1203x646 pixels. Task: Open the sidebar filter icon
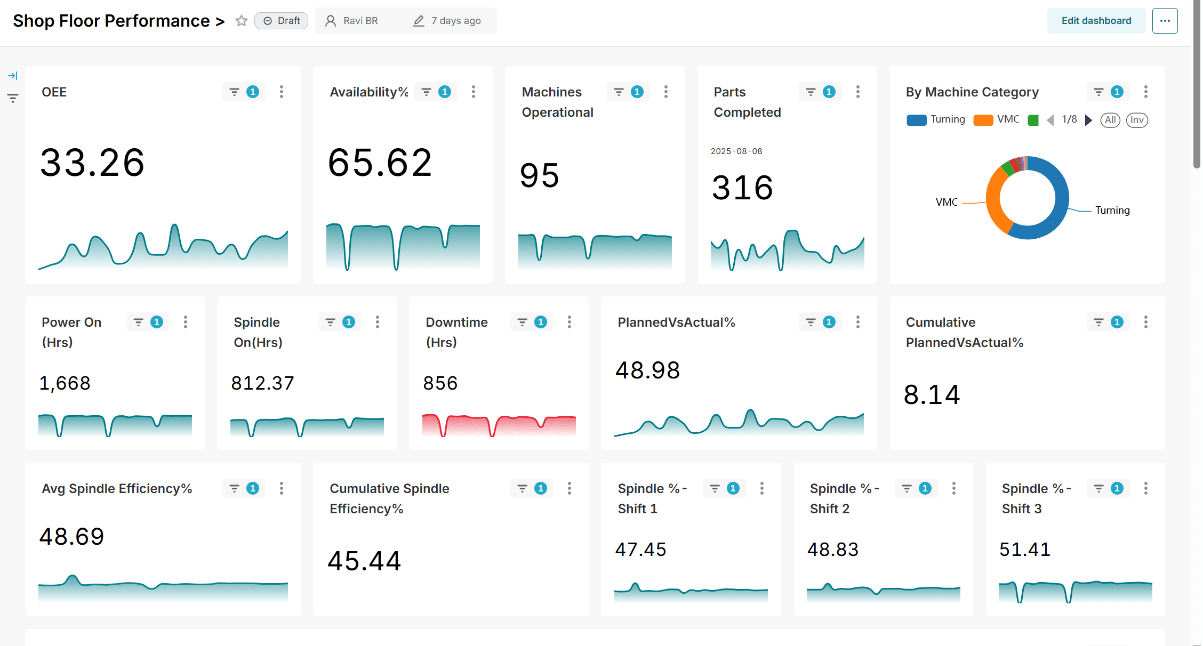(13, 98)
